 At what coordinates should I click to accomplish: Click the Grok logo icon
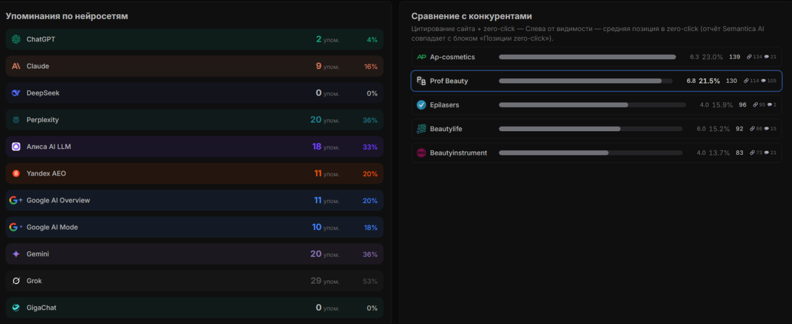click(x=16, y=281)
